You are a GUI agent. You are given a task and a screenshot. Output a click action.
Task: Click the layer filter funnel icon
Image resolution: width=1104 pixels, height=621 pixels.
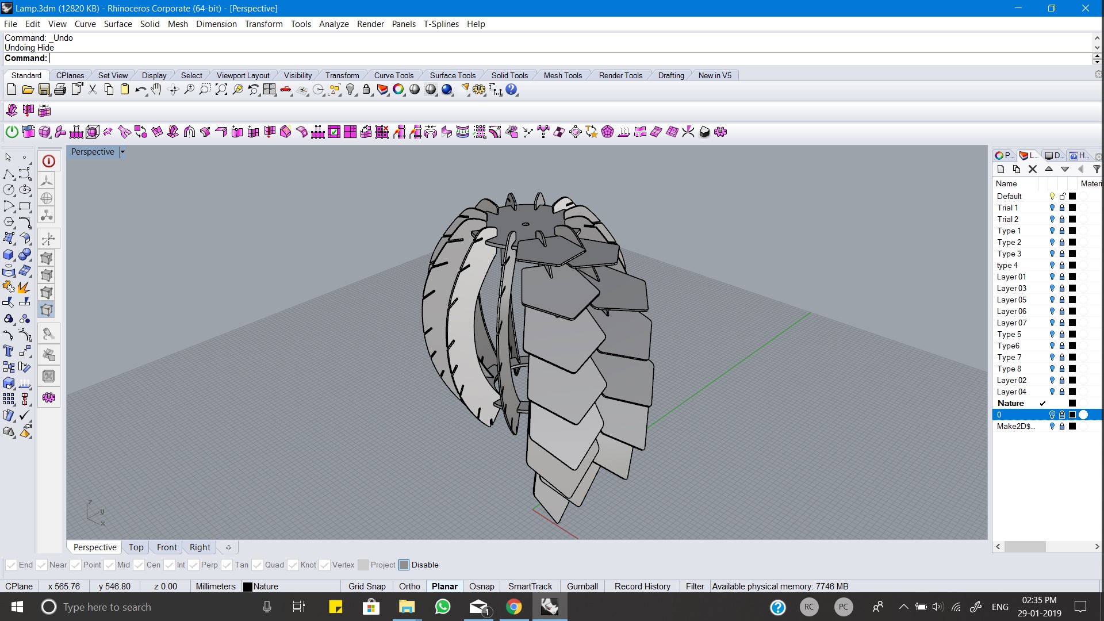1096,169
